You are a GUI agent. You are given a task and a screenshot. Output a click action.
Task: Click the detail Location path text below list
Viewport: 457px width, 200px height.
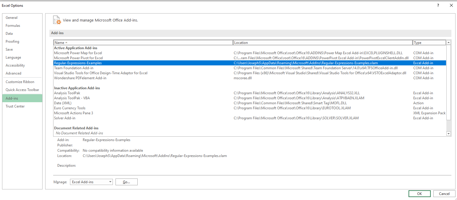[155, 156]
